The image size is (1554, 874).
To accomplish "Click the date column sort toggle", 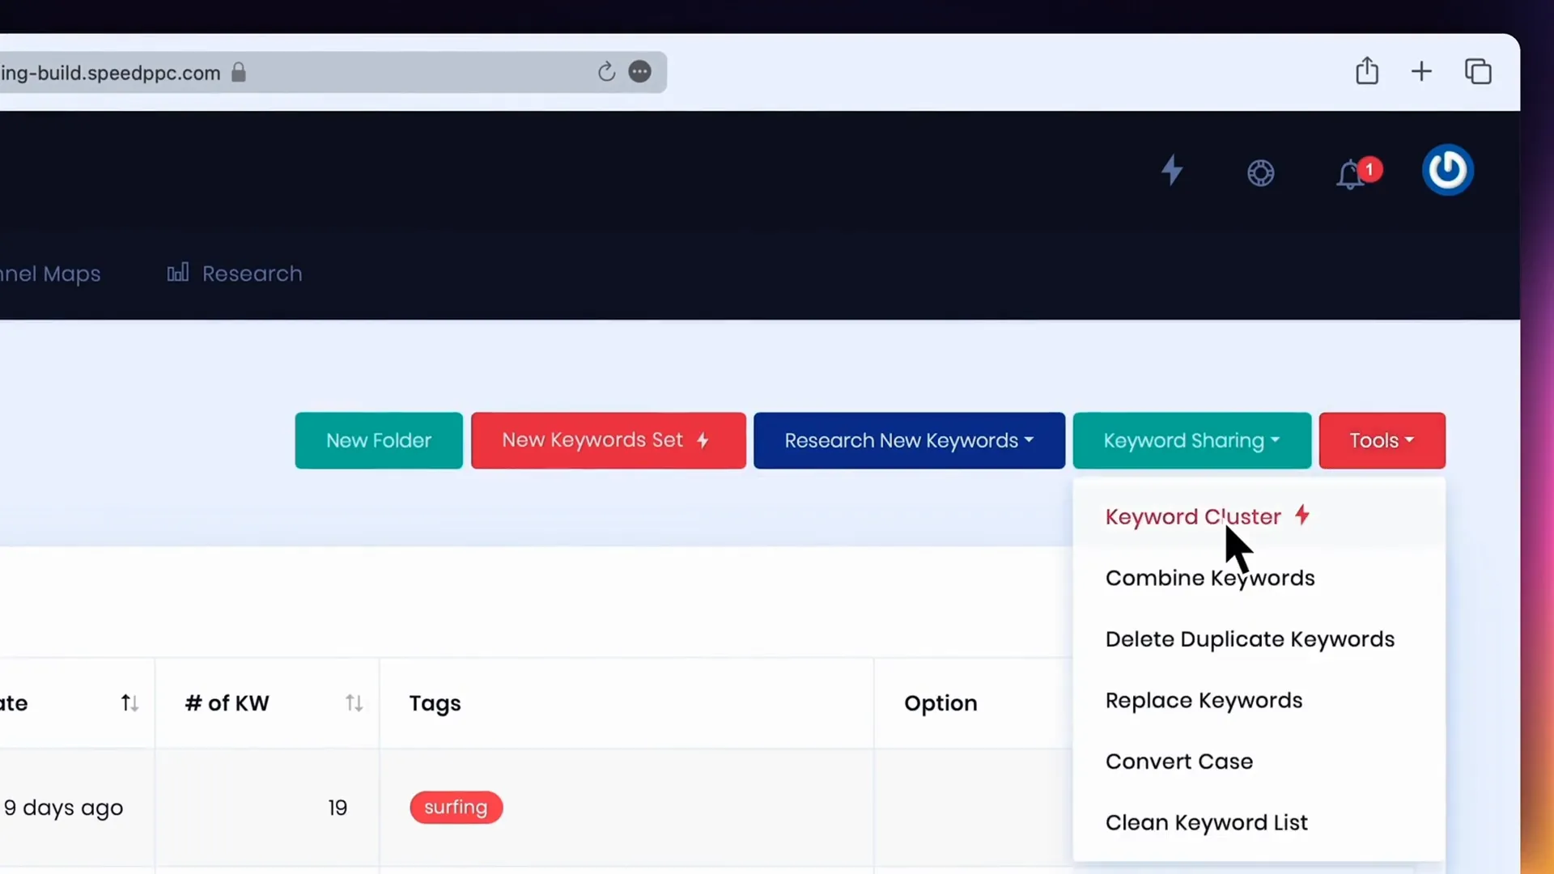I will 127,702.
